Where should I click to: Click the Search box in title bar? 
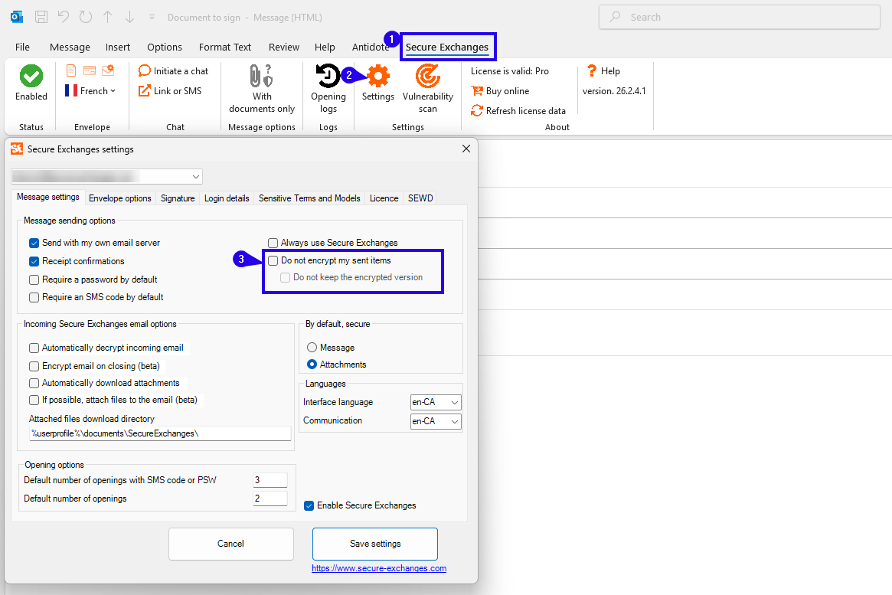coord(740,17)
